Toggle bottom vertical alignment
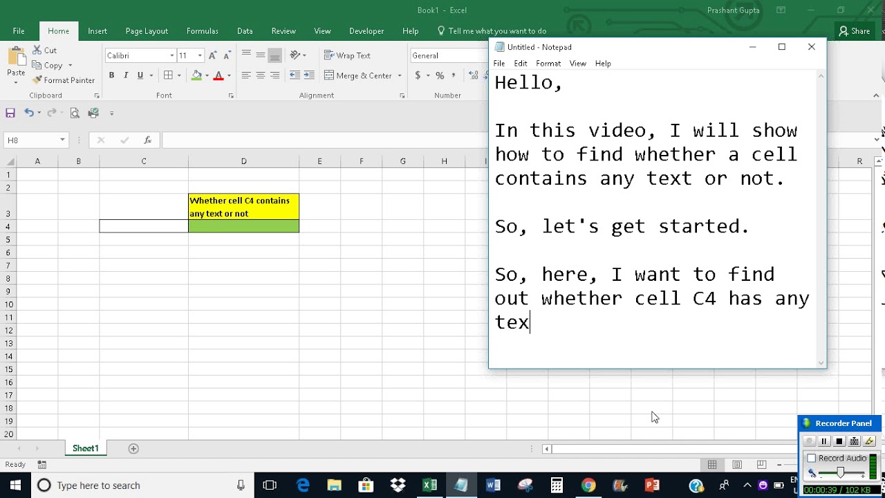Viewport: 885px width, 498px height. [275, 55]
